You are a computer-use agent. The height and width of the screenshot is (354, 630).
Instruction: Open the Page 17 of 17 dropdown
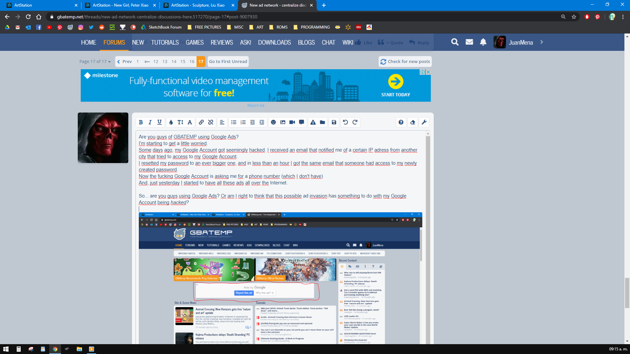[x=95, y=61]
